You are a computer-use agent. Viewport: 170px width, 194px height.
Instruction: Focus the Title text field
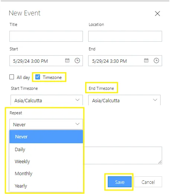(x=46, y=36)
